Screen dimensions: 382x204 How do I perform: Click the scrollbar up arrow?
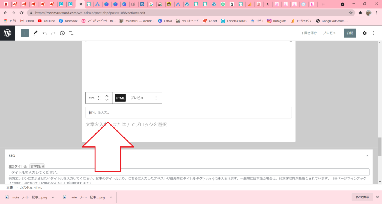pyautogui.click(x=379, y=43)
